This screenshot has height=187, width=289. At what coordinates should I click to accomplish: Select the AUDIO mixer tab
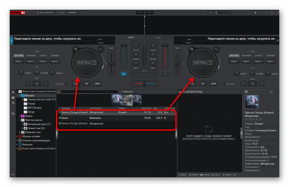(131, 37)
